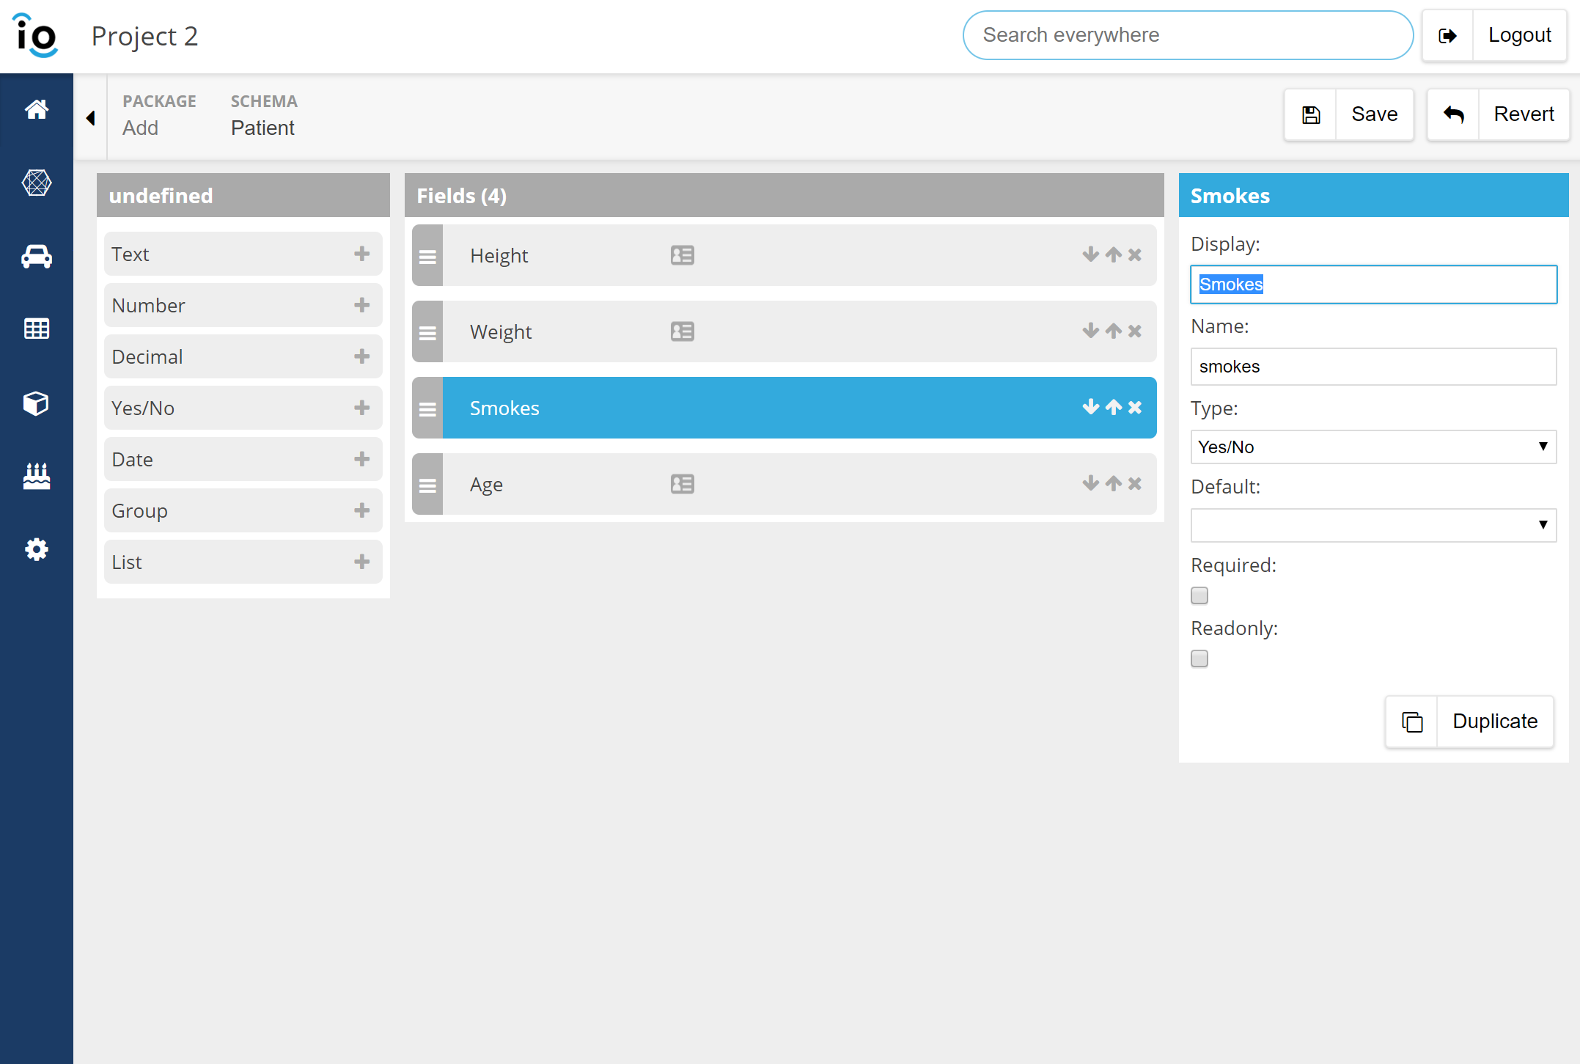The image size is (1580, 1064).
Task: Select the Age field row
Action: (785, 484)
